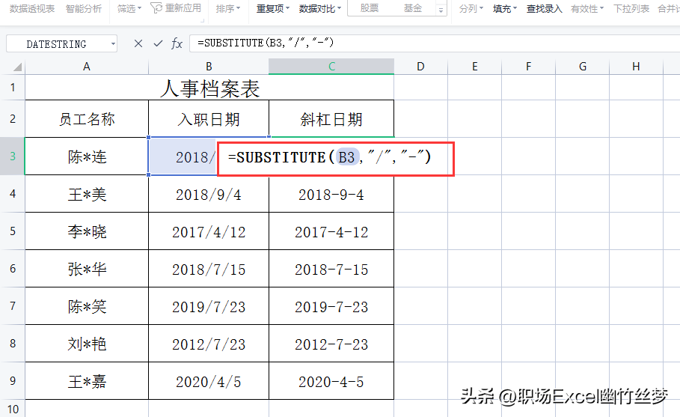Select column A header
Image resolution: width=680 pixels, height=417 pixels.
(x=87, y=67)
